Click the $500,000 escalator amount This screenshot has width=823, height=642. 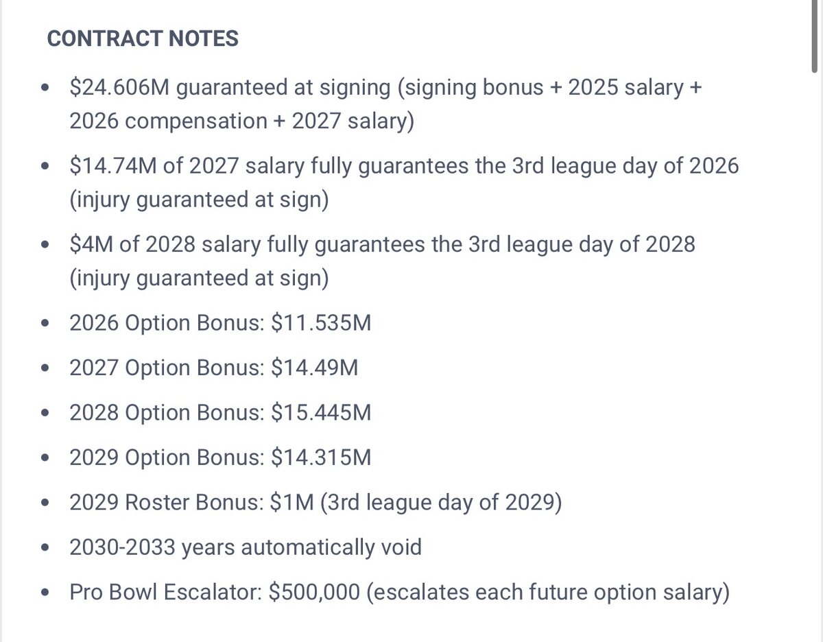coord(315,593)
